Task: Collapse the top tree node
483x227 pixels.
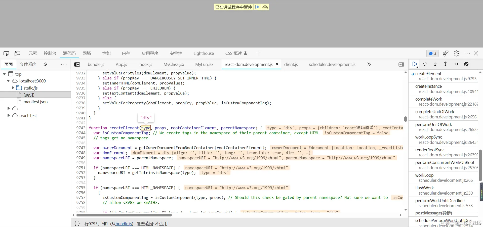Action: 4,74
